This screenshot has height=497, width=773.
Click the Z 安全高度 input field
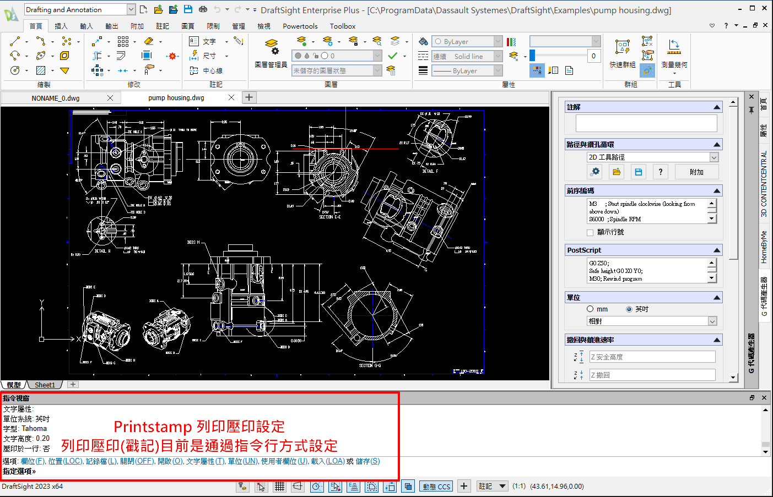coord(652,357)
